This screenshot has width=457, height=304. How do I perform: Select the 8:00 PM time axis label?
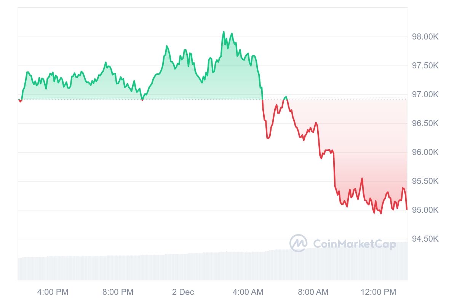pos(118,292)
